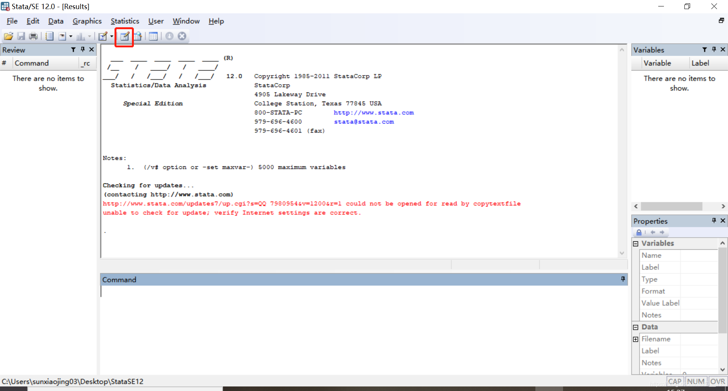Filter commands in the Review panel
The image size is (728, 391).
(x=73, y=50)
